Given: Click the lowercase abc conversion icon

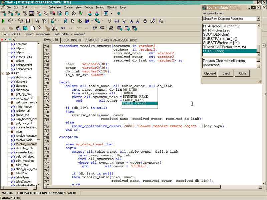Looking at the screenshot, I should 86,28.
